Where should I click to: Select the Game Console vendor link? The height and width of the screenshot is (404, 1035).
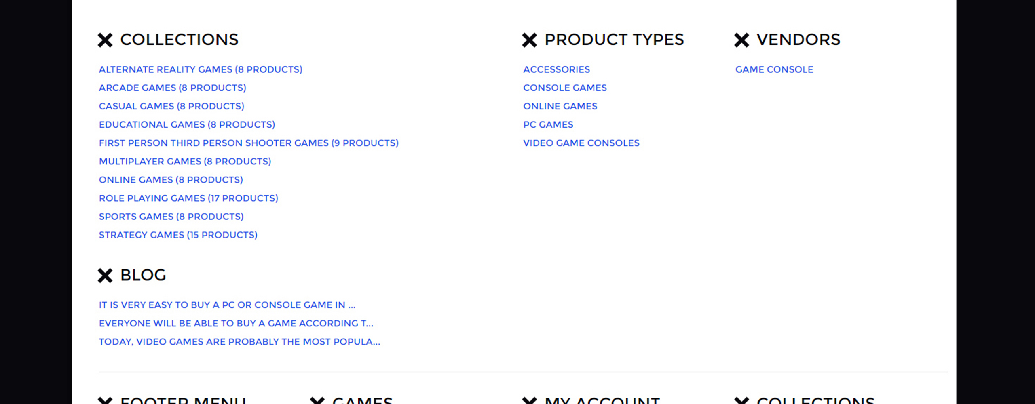774,69
